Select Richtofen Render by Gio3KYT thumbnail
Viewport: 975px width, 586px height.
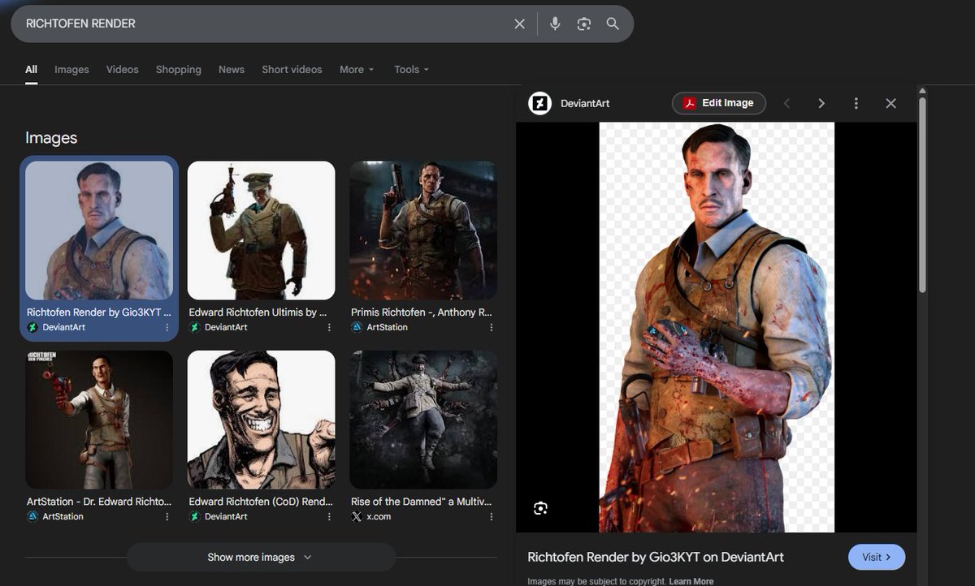pos(99,231)
